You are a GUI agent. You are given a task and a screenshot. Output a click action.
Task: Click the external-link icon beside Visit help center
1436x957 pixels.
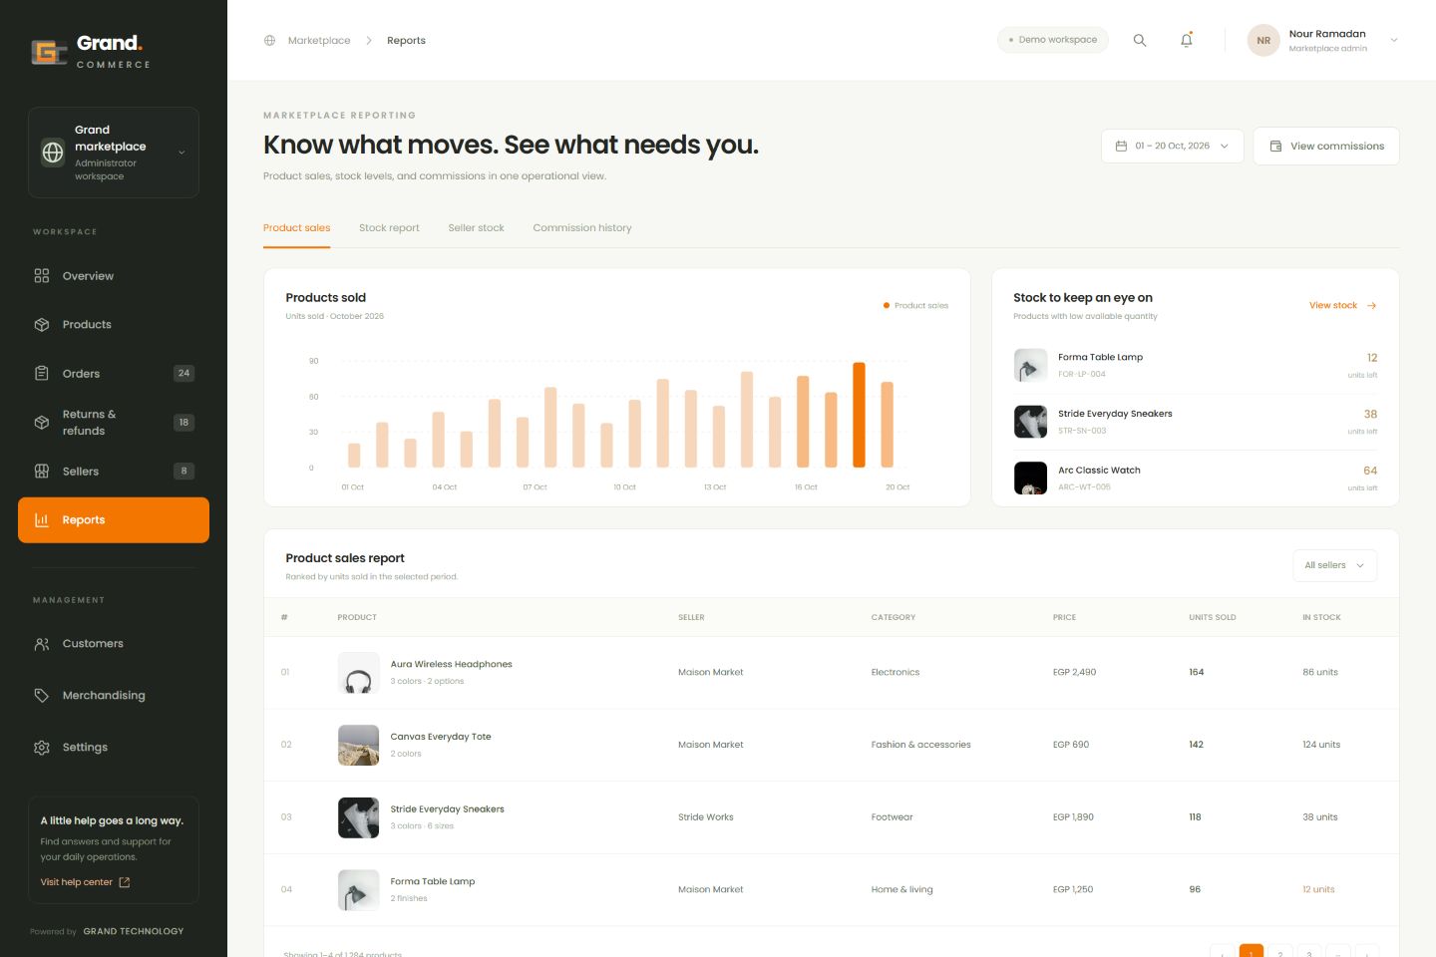point(125,882)
